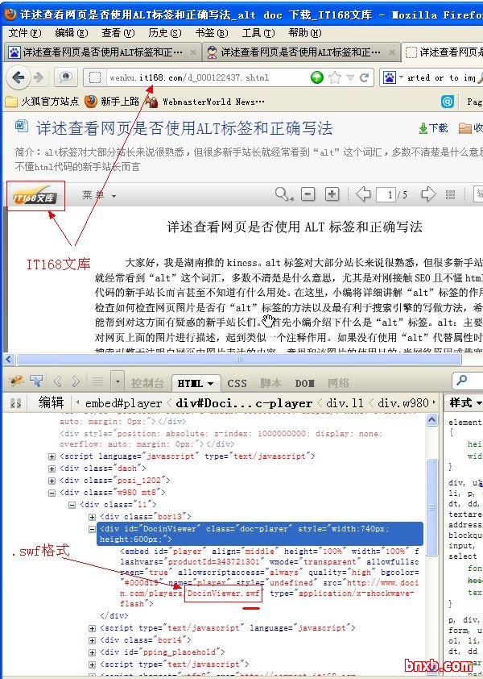Click the IT168文库 logo in the viewer
The width and height of the screenshot is (483, 679).
pos(35,197)
